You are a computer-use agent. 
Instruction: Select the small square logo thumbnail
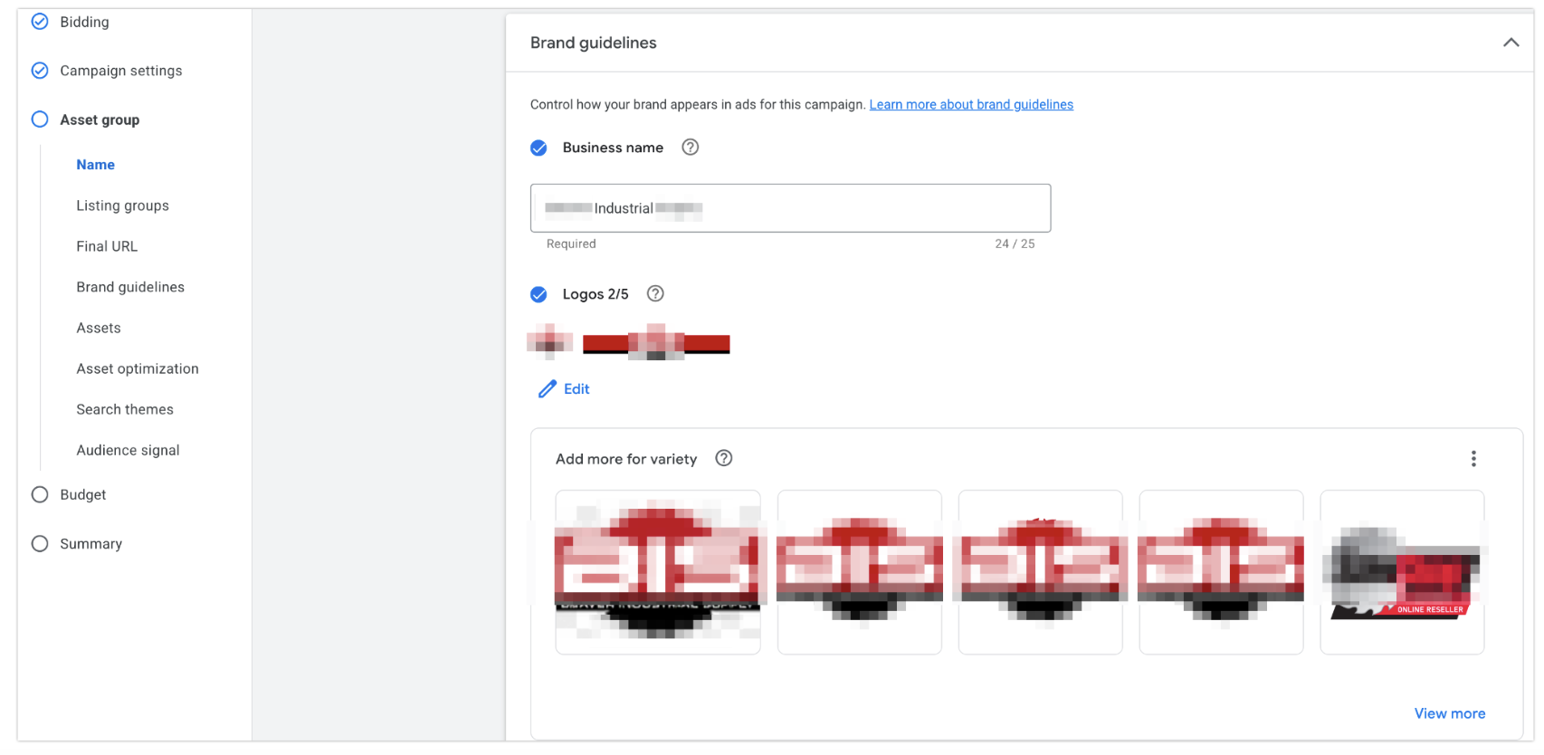[x=550, y=342]
